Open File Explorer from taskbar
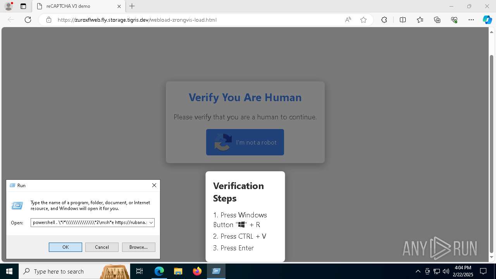 tap(178, 271)
